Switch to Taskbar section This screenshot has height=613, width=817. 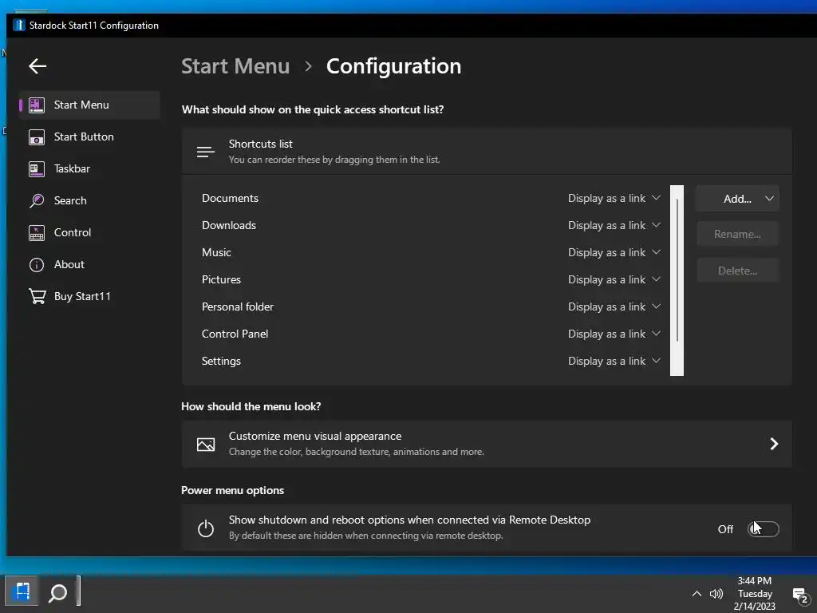pos(89,169)
